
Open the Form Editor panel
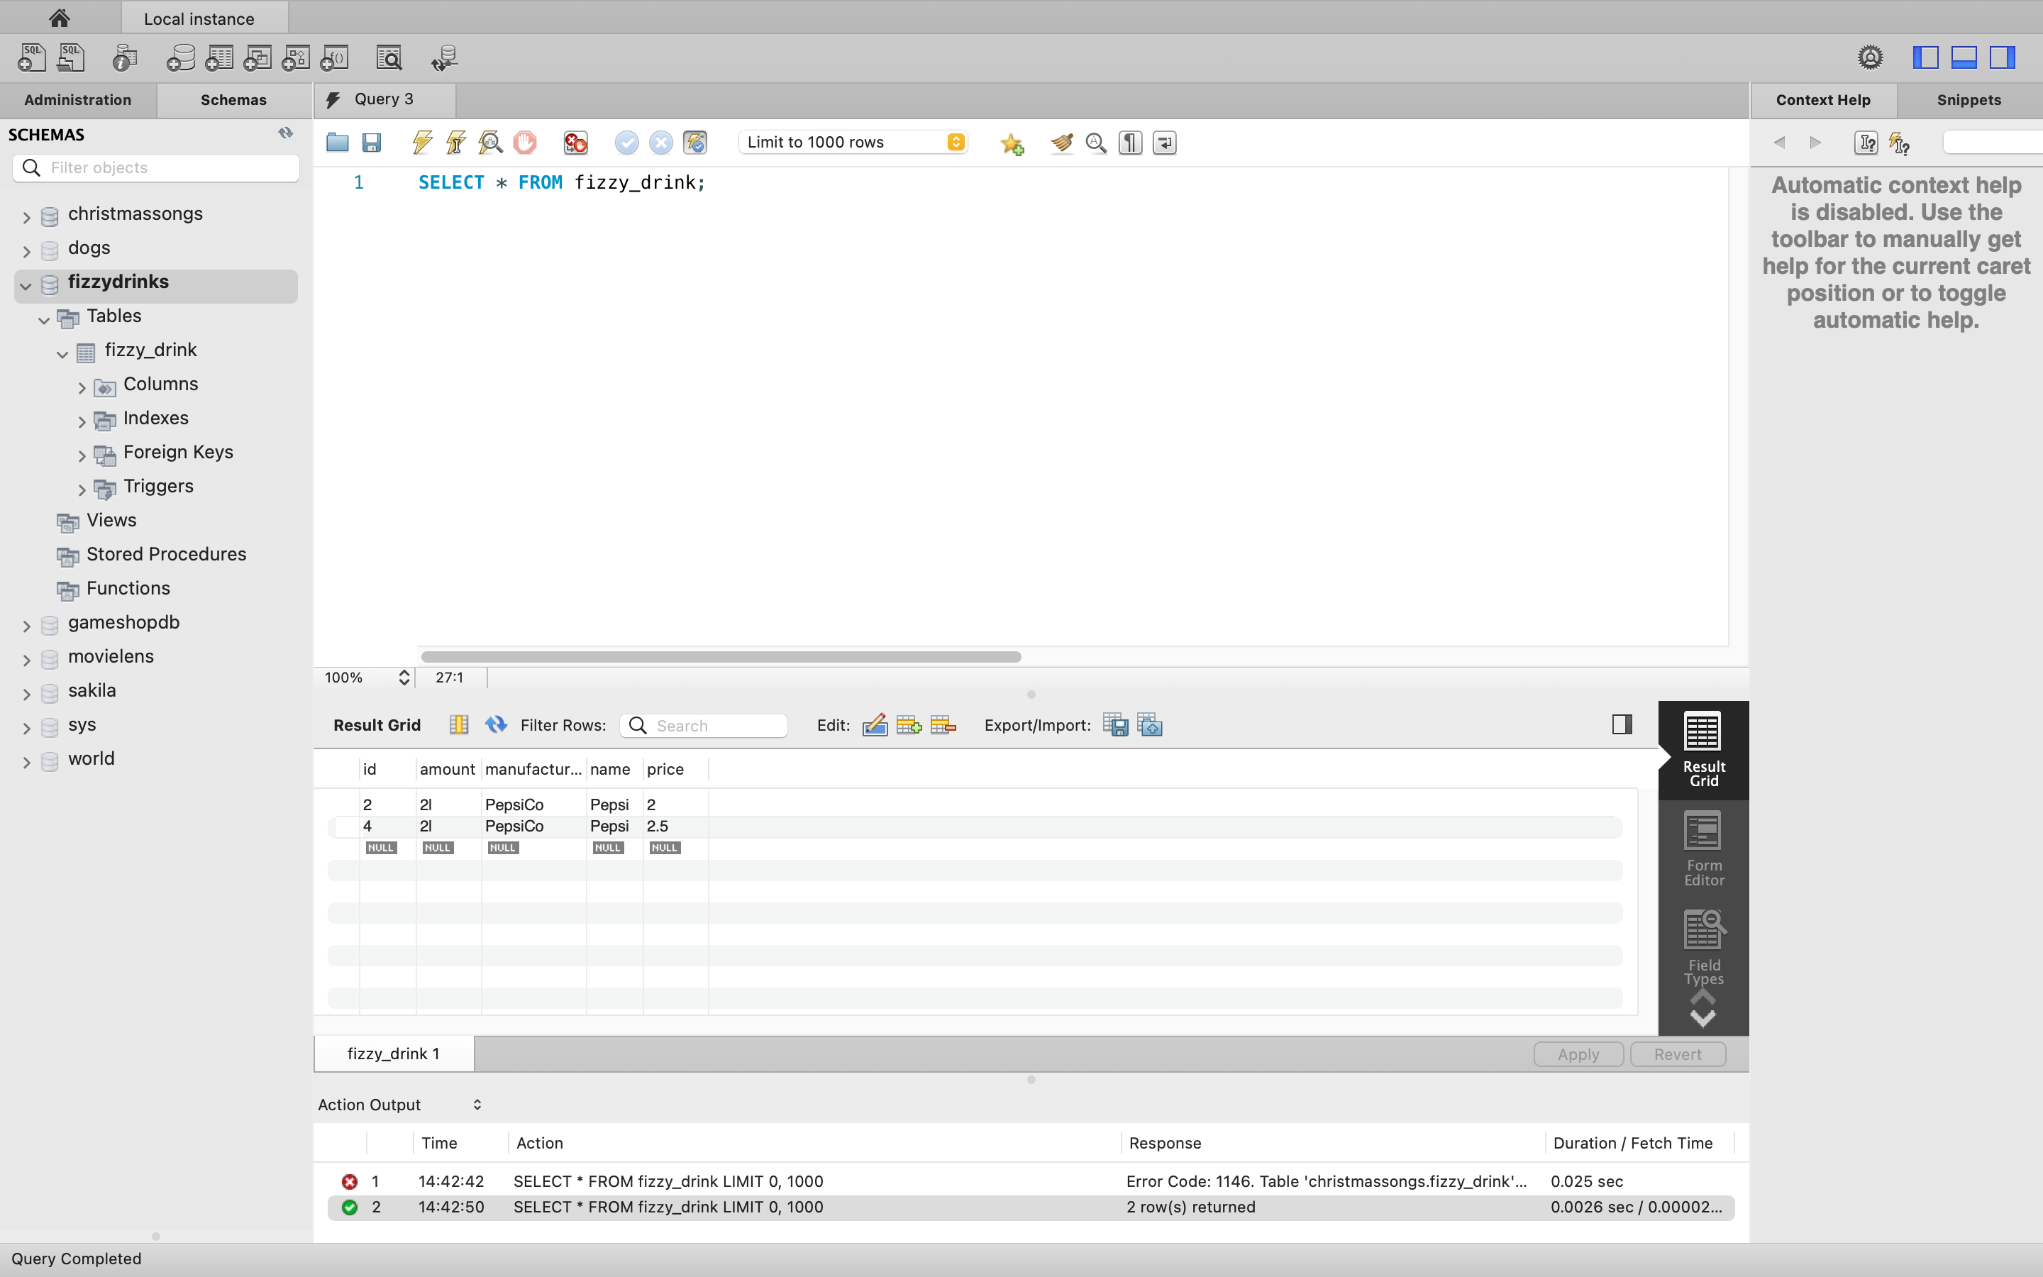pyautogui.click(x=1702, y=848)
